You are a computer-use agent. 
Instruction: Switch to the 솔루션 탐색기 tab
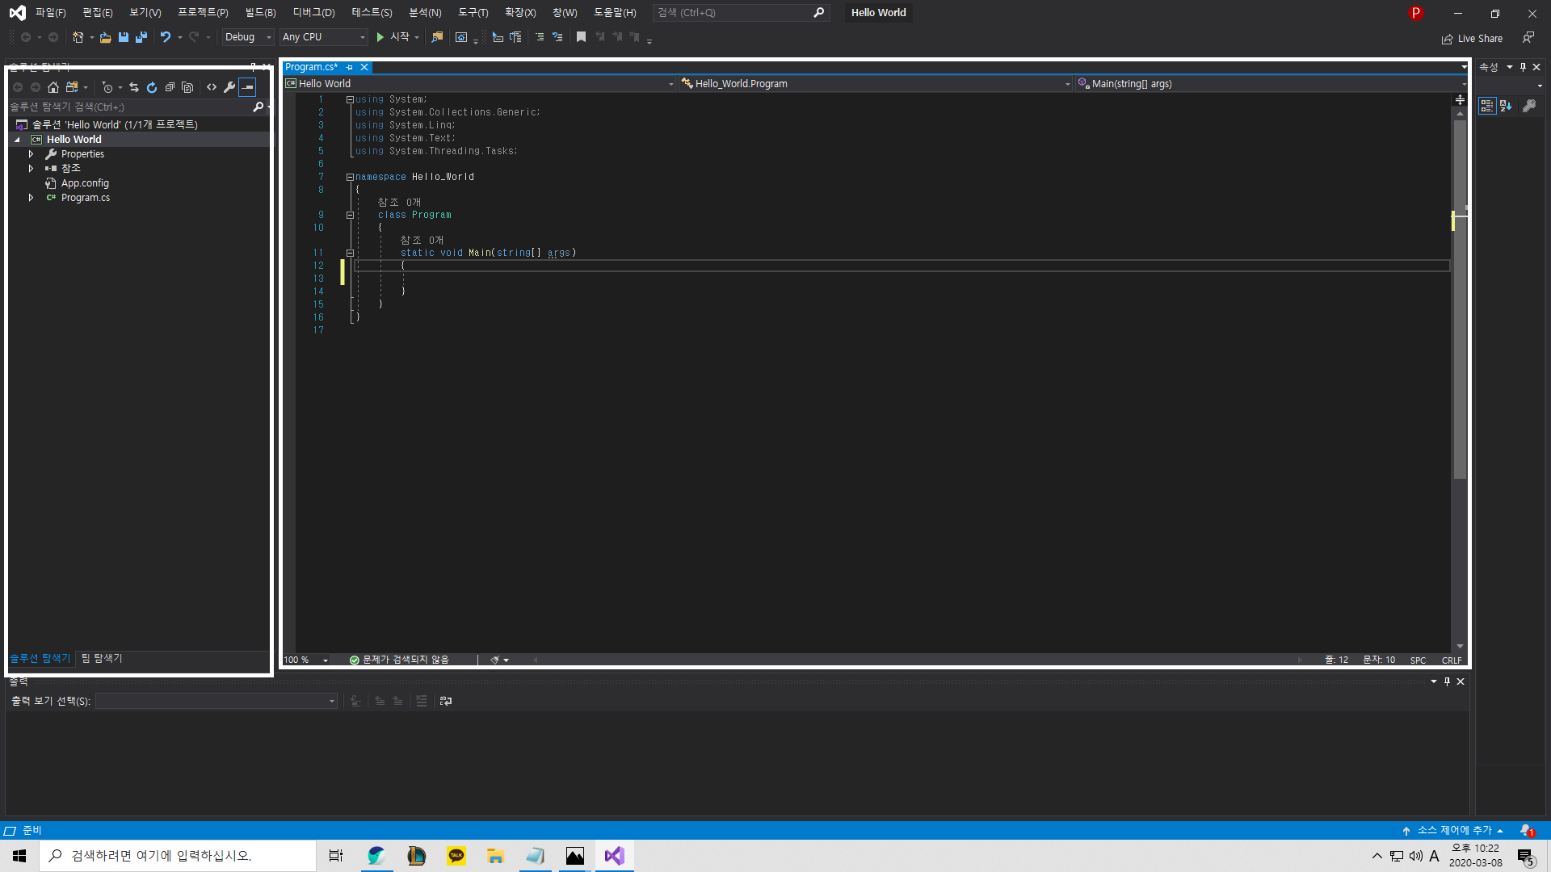coord(40,659)
